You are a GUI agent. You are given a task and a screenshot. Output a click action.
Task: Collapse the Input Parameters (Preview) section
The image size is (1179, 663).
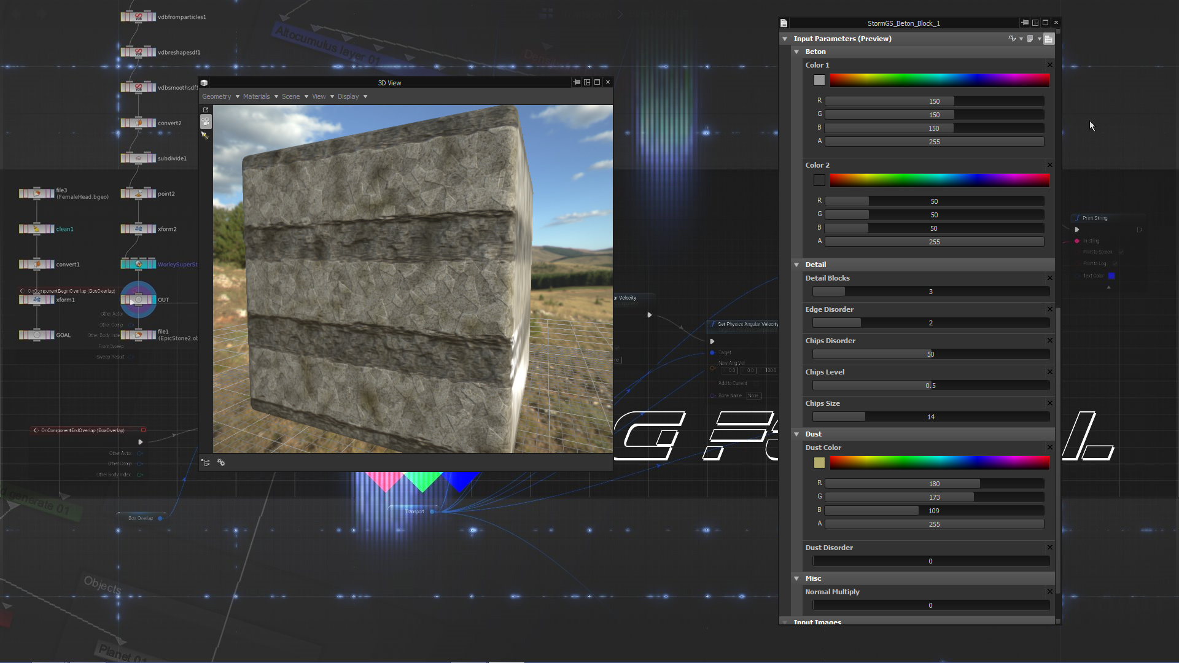coord(785,39)
